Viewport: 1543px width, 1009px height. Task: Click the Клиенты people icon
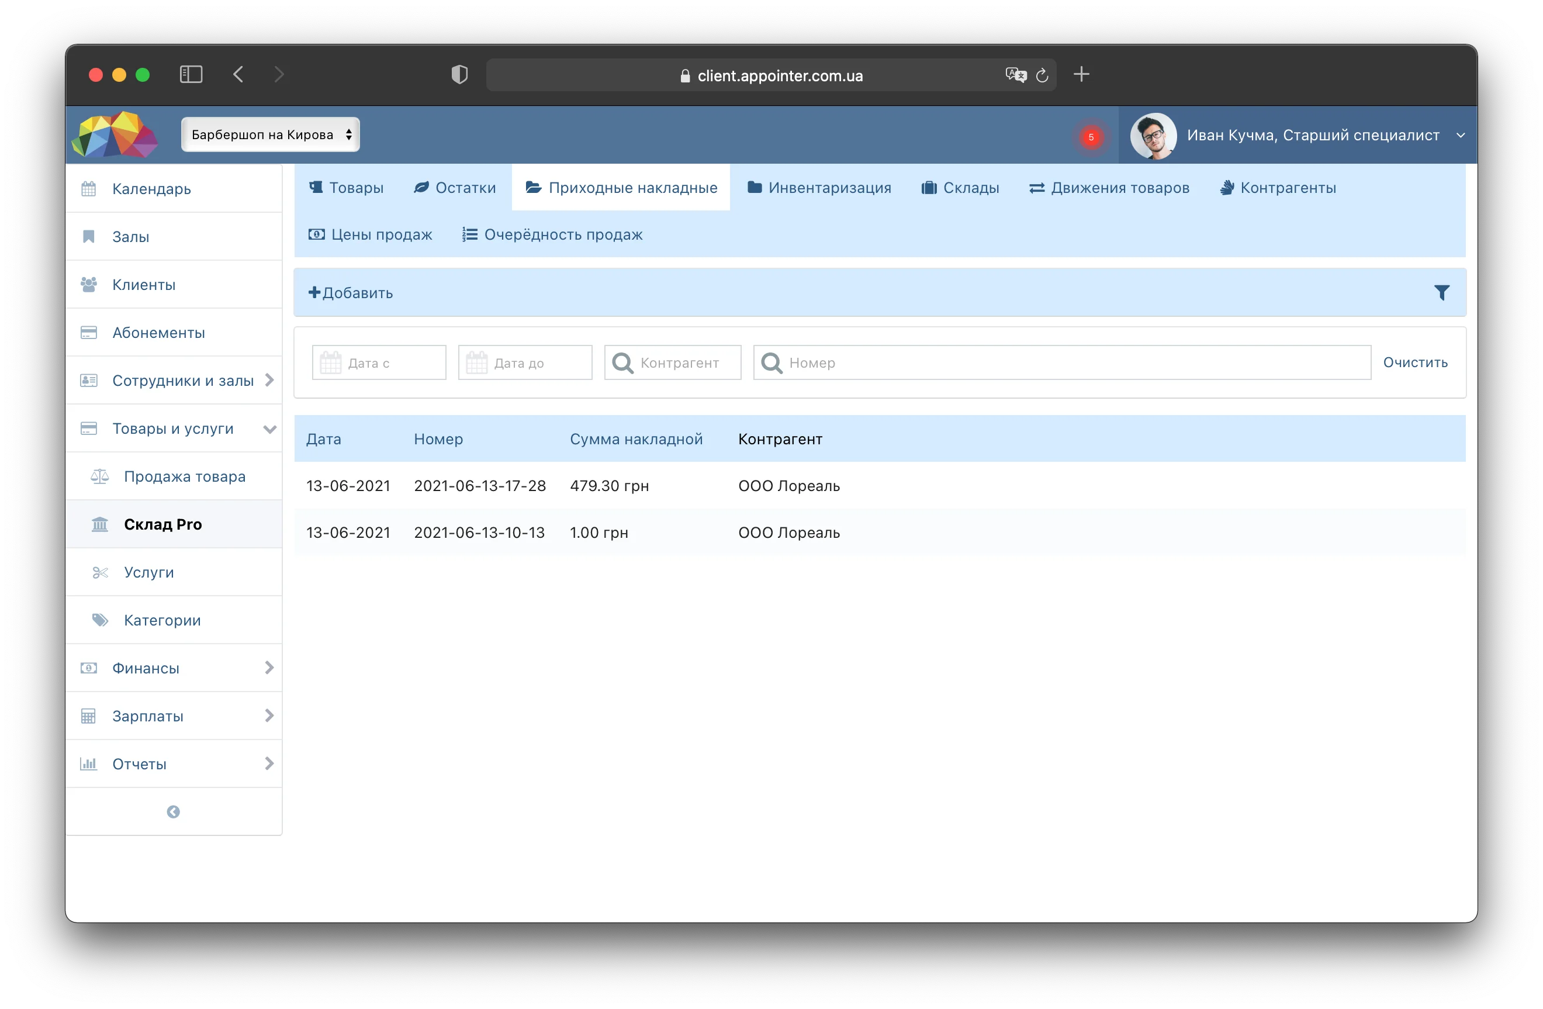click(x=89, y=284)
